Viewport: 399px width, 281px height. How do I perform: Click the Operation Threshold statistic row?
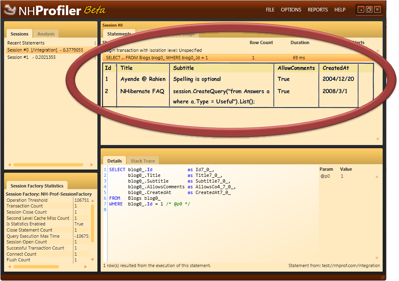[48, 200]
